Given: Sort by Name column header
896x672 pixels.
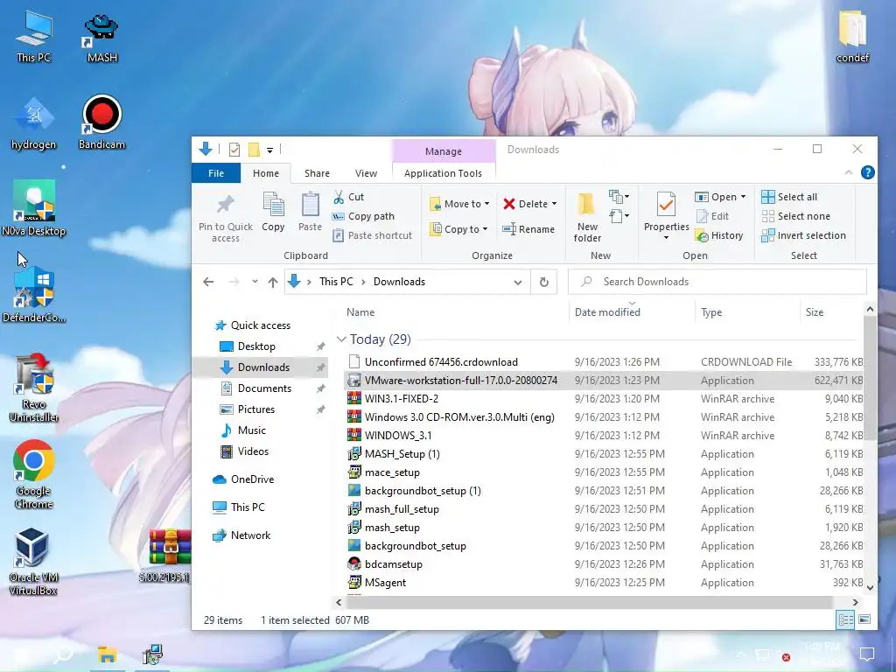Looking at the screenshot, I should click(360, 312).
